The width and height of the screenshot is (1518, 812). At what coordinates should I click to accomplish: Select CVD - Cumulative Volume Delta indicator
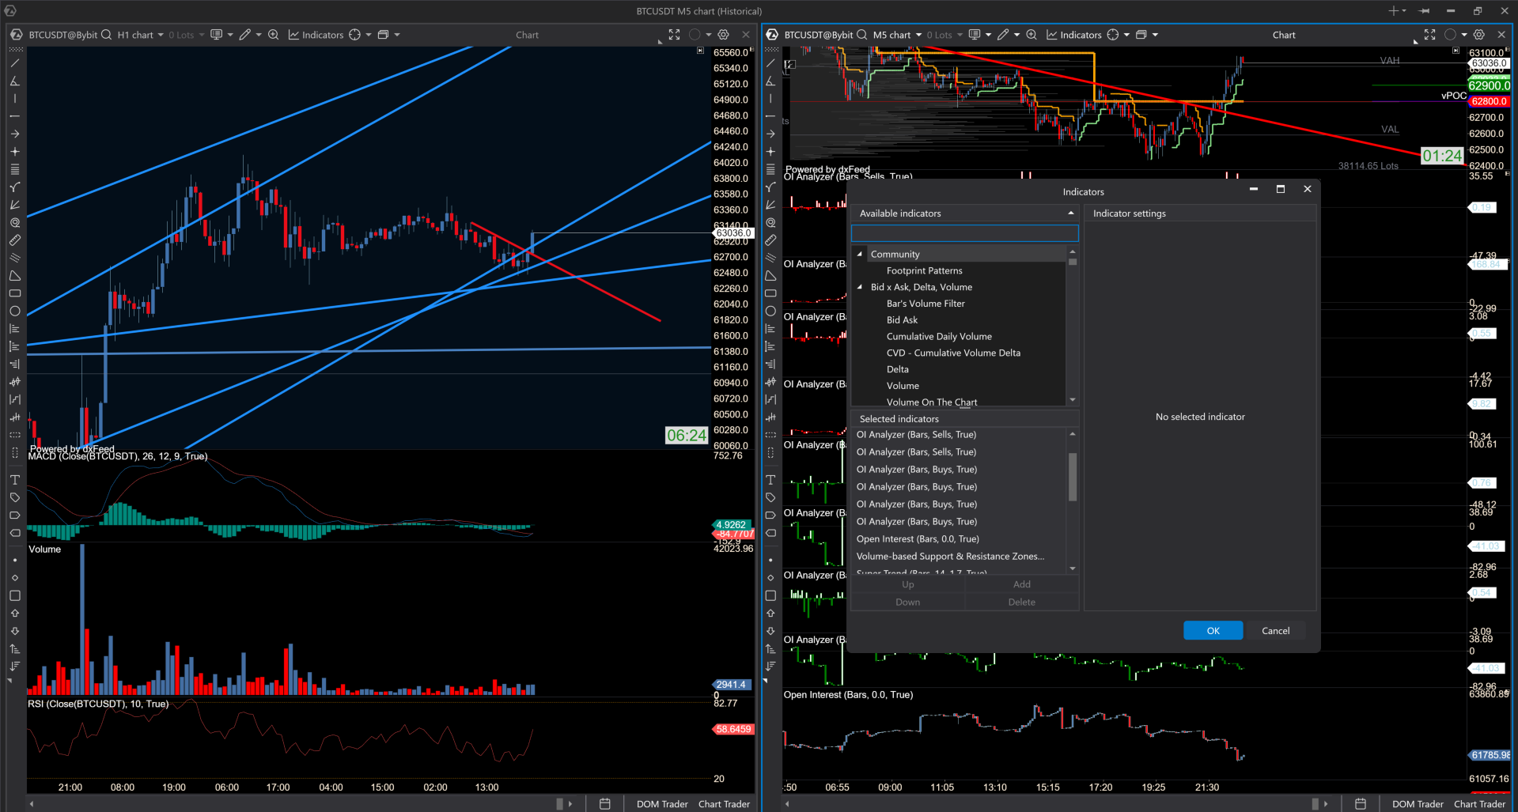[952, 353]
